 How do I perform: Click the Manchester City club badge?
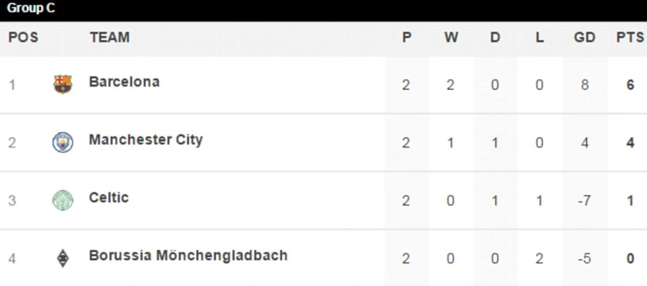[63, 142]
